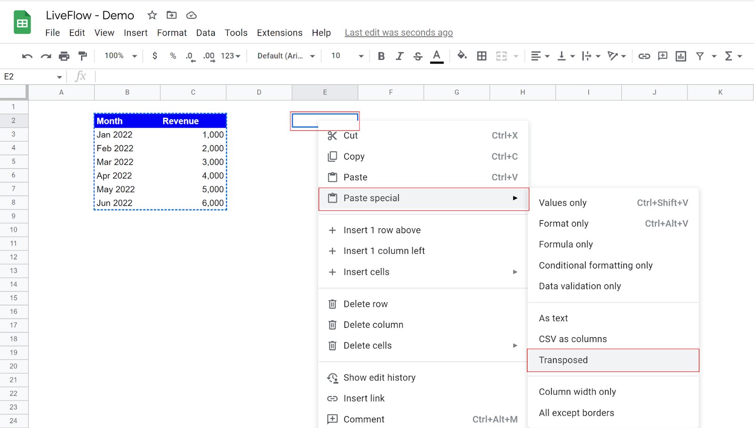This screenshot has width=754, height=428.
Task: Toggle strikethrough formatting
Action: (418, 56)
